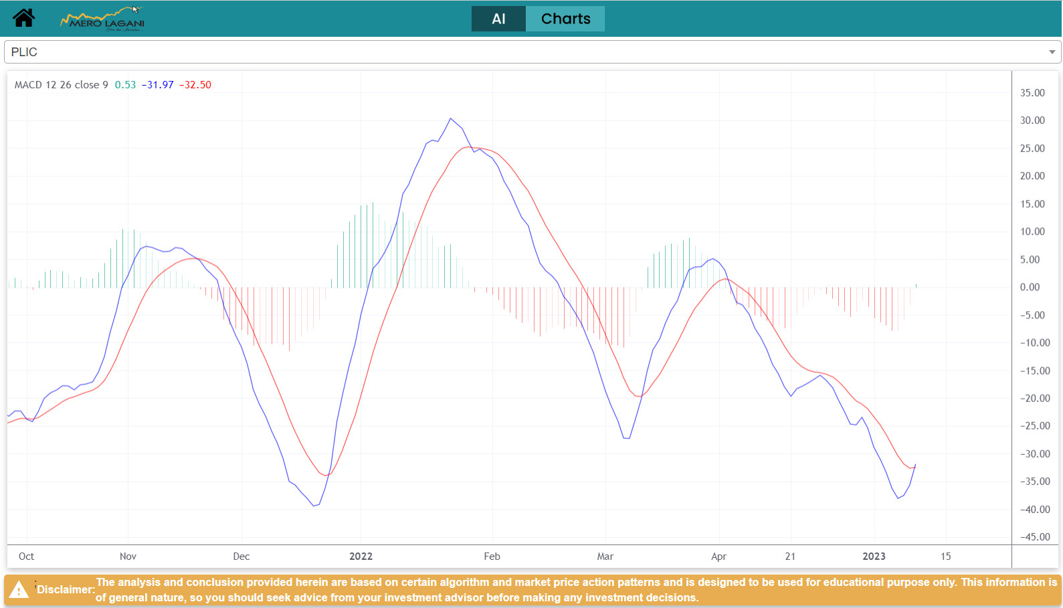Screen dimensions: 1063x608
Task: Click the warning triangle icon beside Disclaimer
Action: click(x=19, y=589)
